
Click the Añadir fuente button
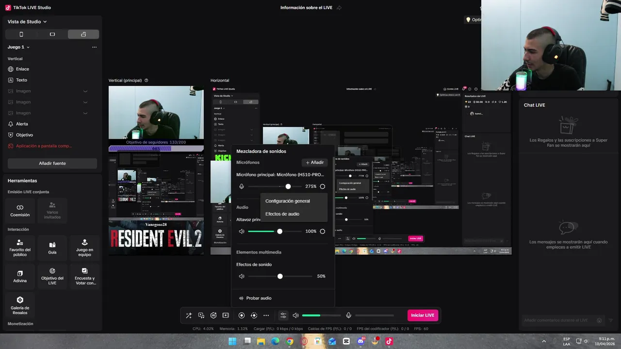(x=52, y=163)
